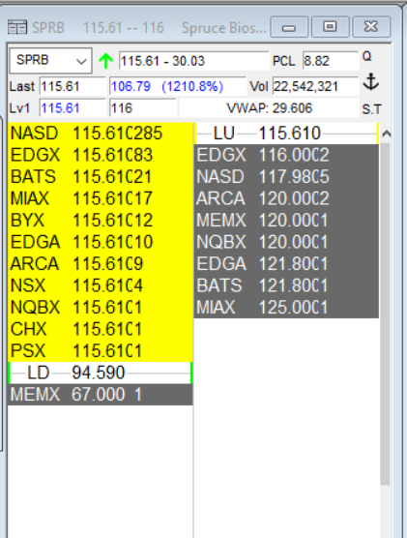
Task: Click the S.T label beside VWAP
Action: (x=371, y=109)
